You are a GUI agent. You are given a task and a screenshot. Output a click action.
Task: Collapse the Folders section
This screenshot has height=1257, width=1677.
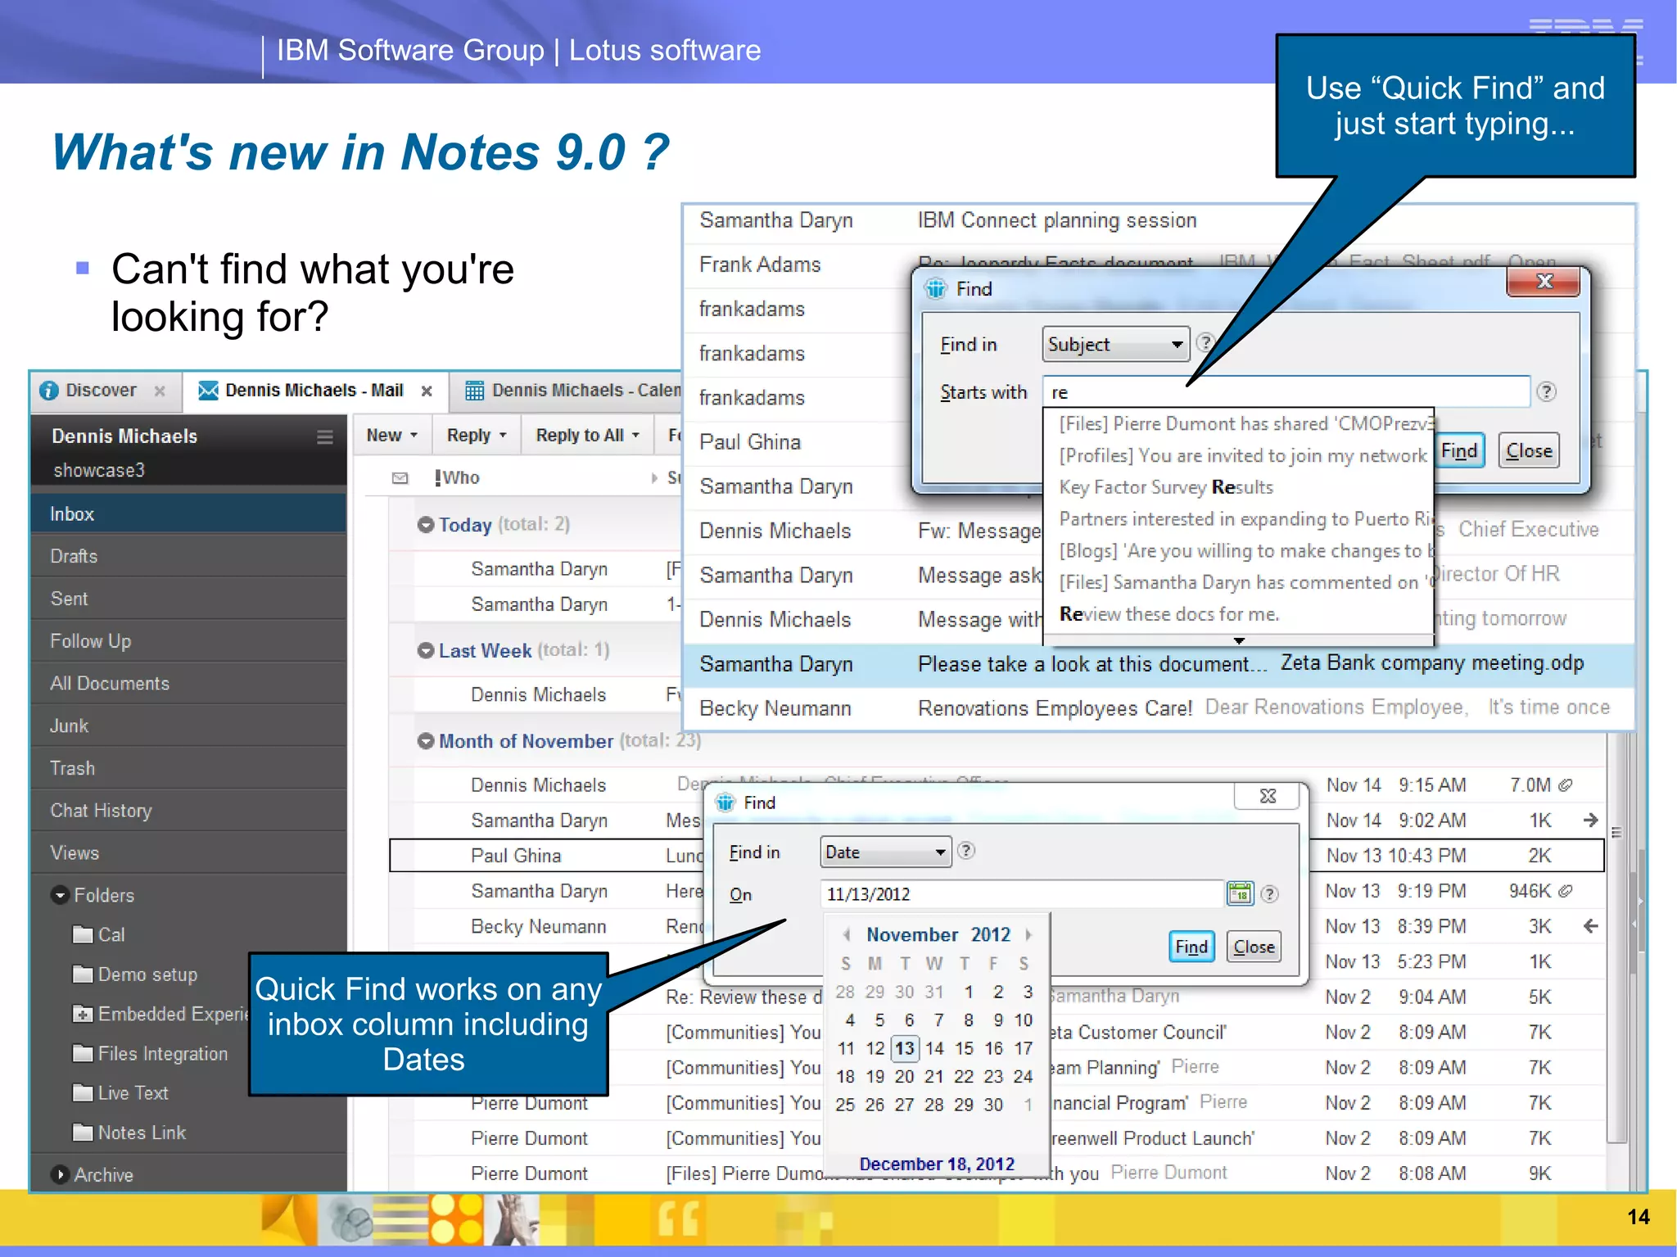(59, 895)
